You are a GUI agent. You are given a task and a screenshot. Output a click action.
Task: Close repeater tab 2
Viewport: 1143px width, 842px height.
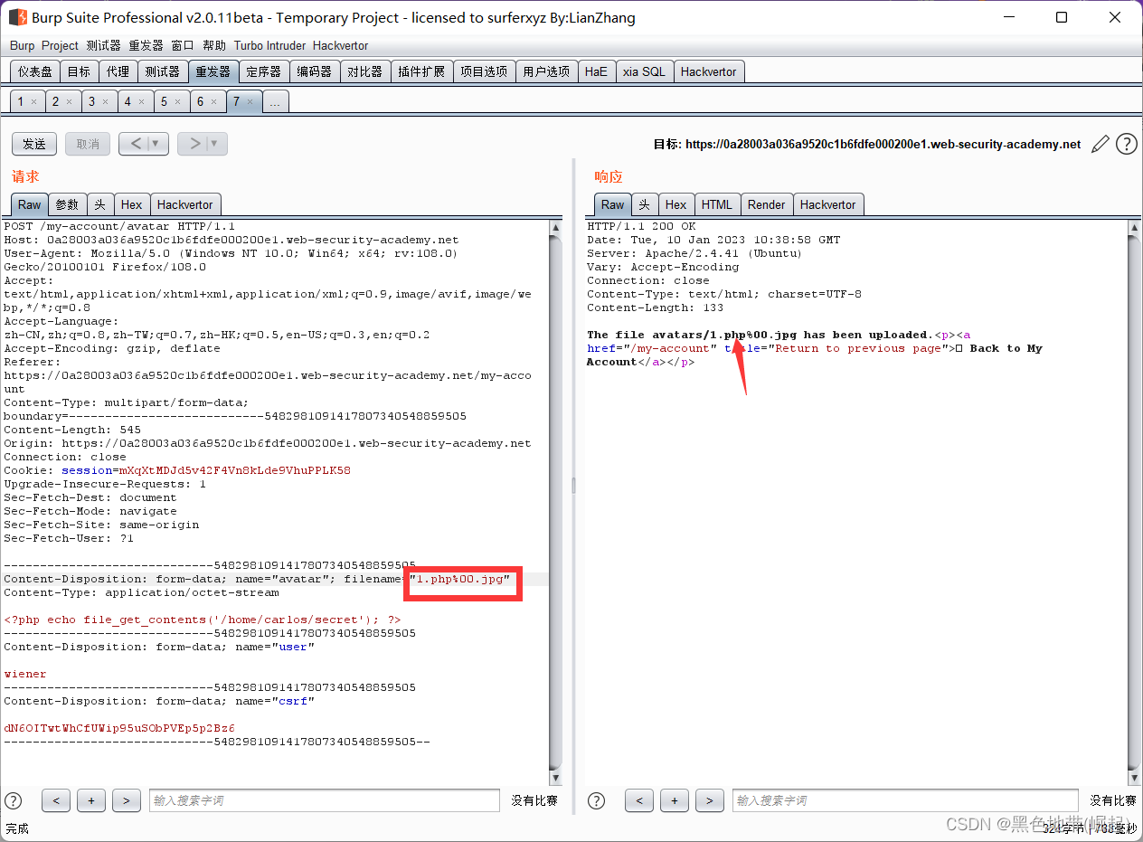(70, 102)
